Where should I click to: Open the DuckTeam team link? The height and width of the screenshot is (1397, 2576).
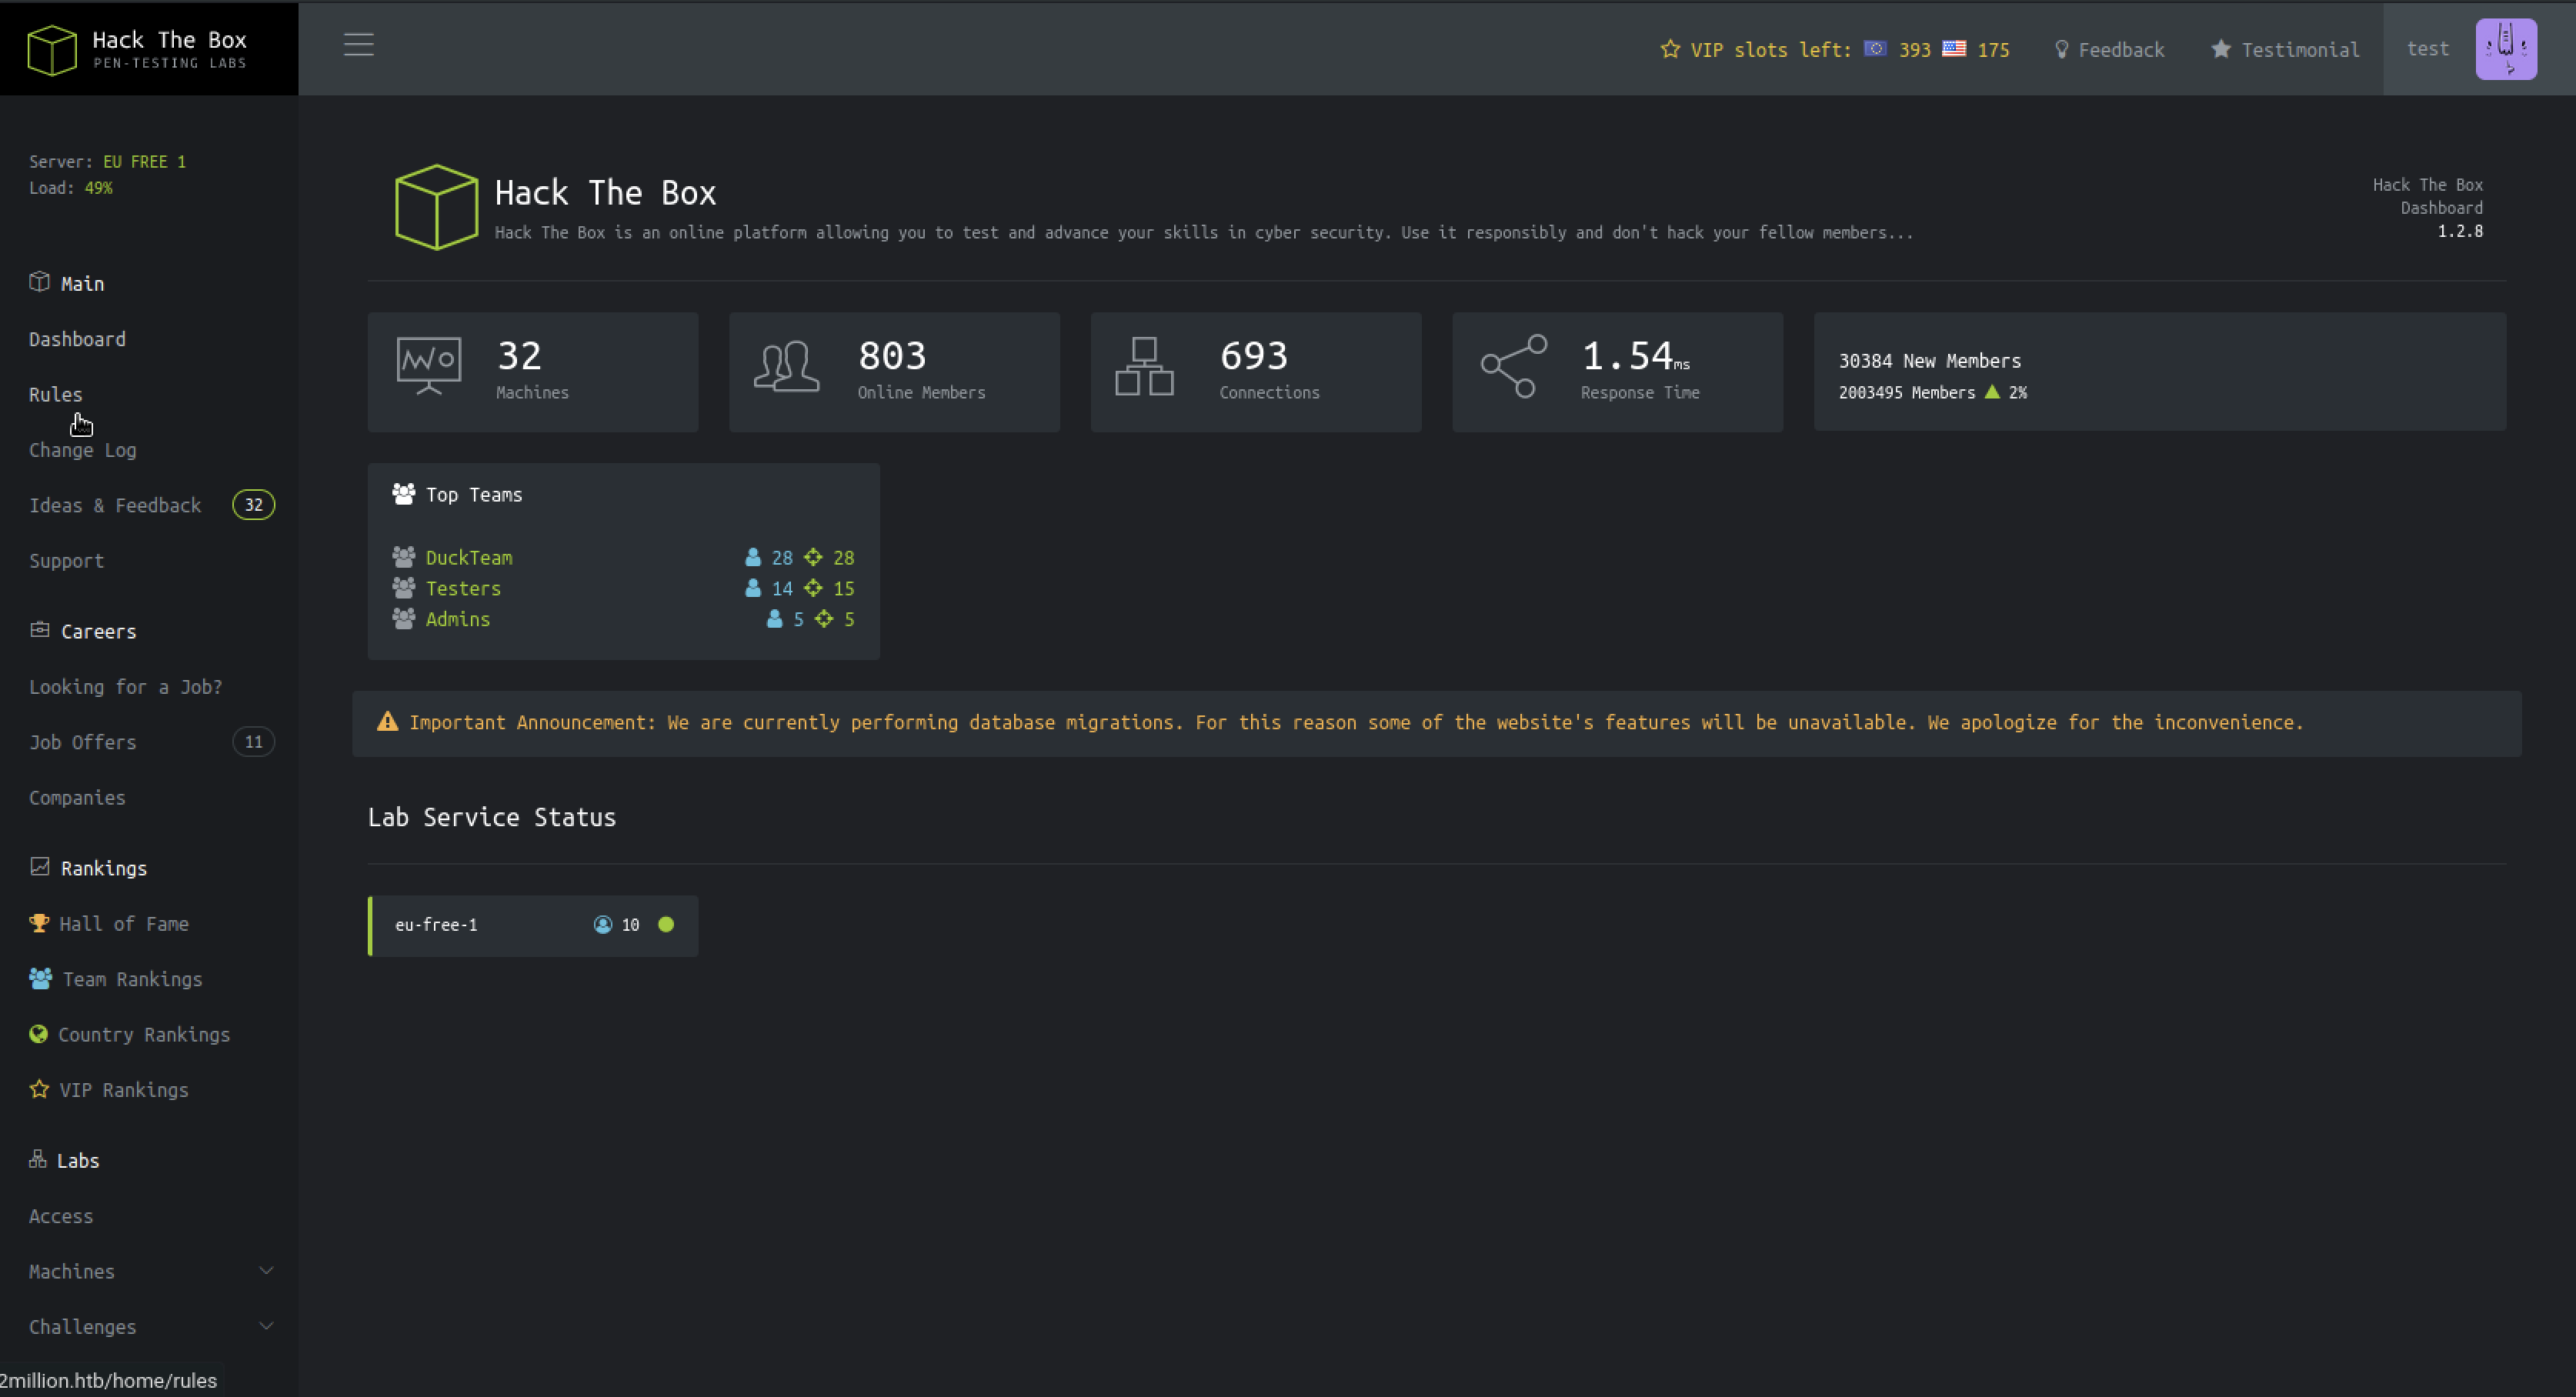pyautogui.click(x=469, y=558)
